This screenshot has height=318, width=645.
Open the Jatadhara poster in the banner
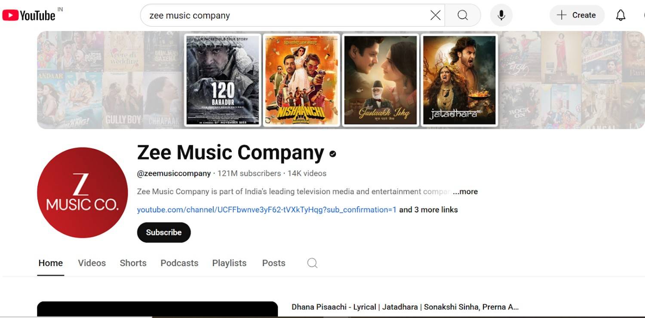tap(459, 80)
